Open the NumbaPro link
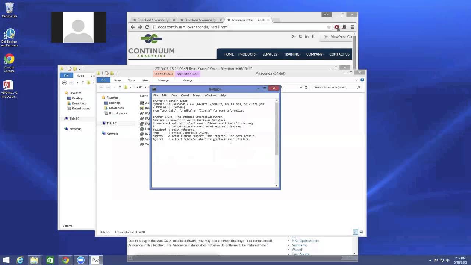 (x=299, y=245)
